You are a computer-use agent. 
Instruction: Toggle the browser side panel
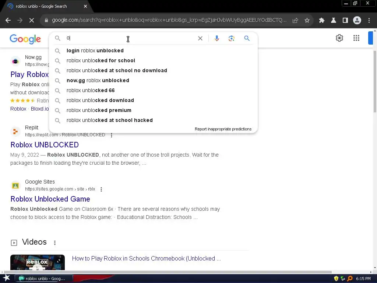coord(345,21)
